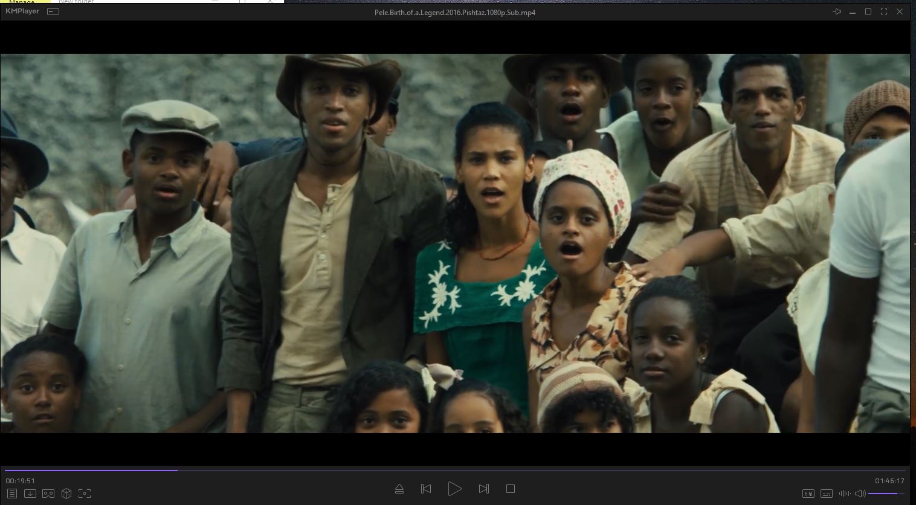The height and width of the screenshot is (505, 916).
Task: Enable VR headset mode
Action: click(48, 494)
